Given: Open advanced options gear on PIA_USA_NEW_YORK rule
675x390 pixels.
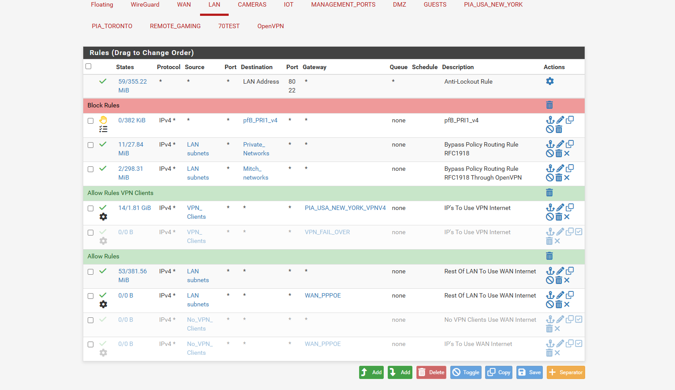Looking at the screenshot, I should click(103, 217).
